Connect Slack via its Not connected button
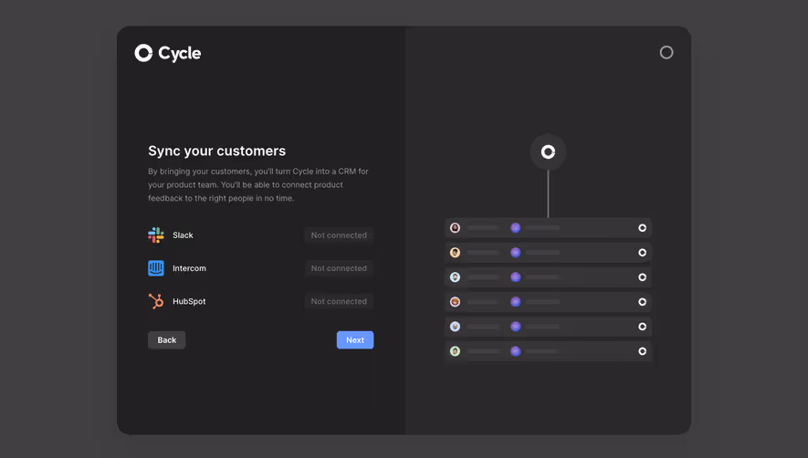This screenshot has height=458, width=808. point(339,235)
